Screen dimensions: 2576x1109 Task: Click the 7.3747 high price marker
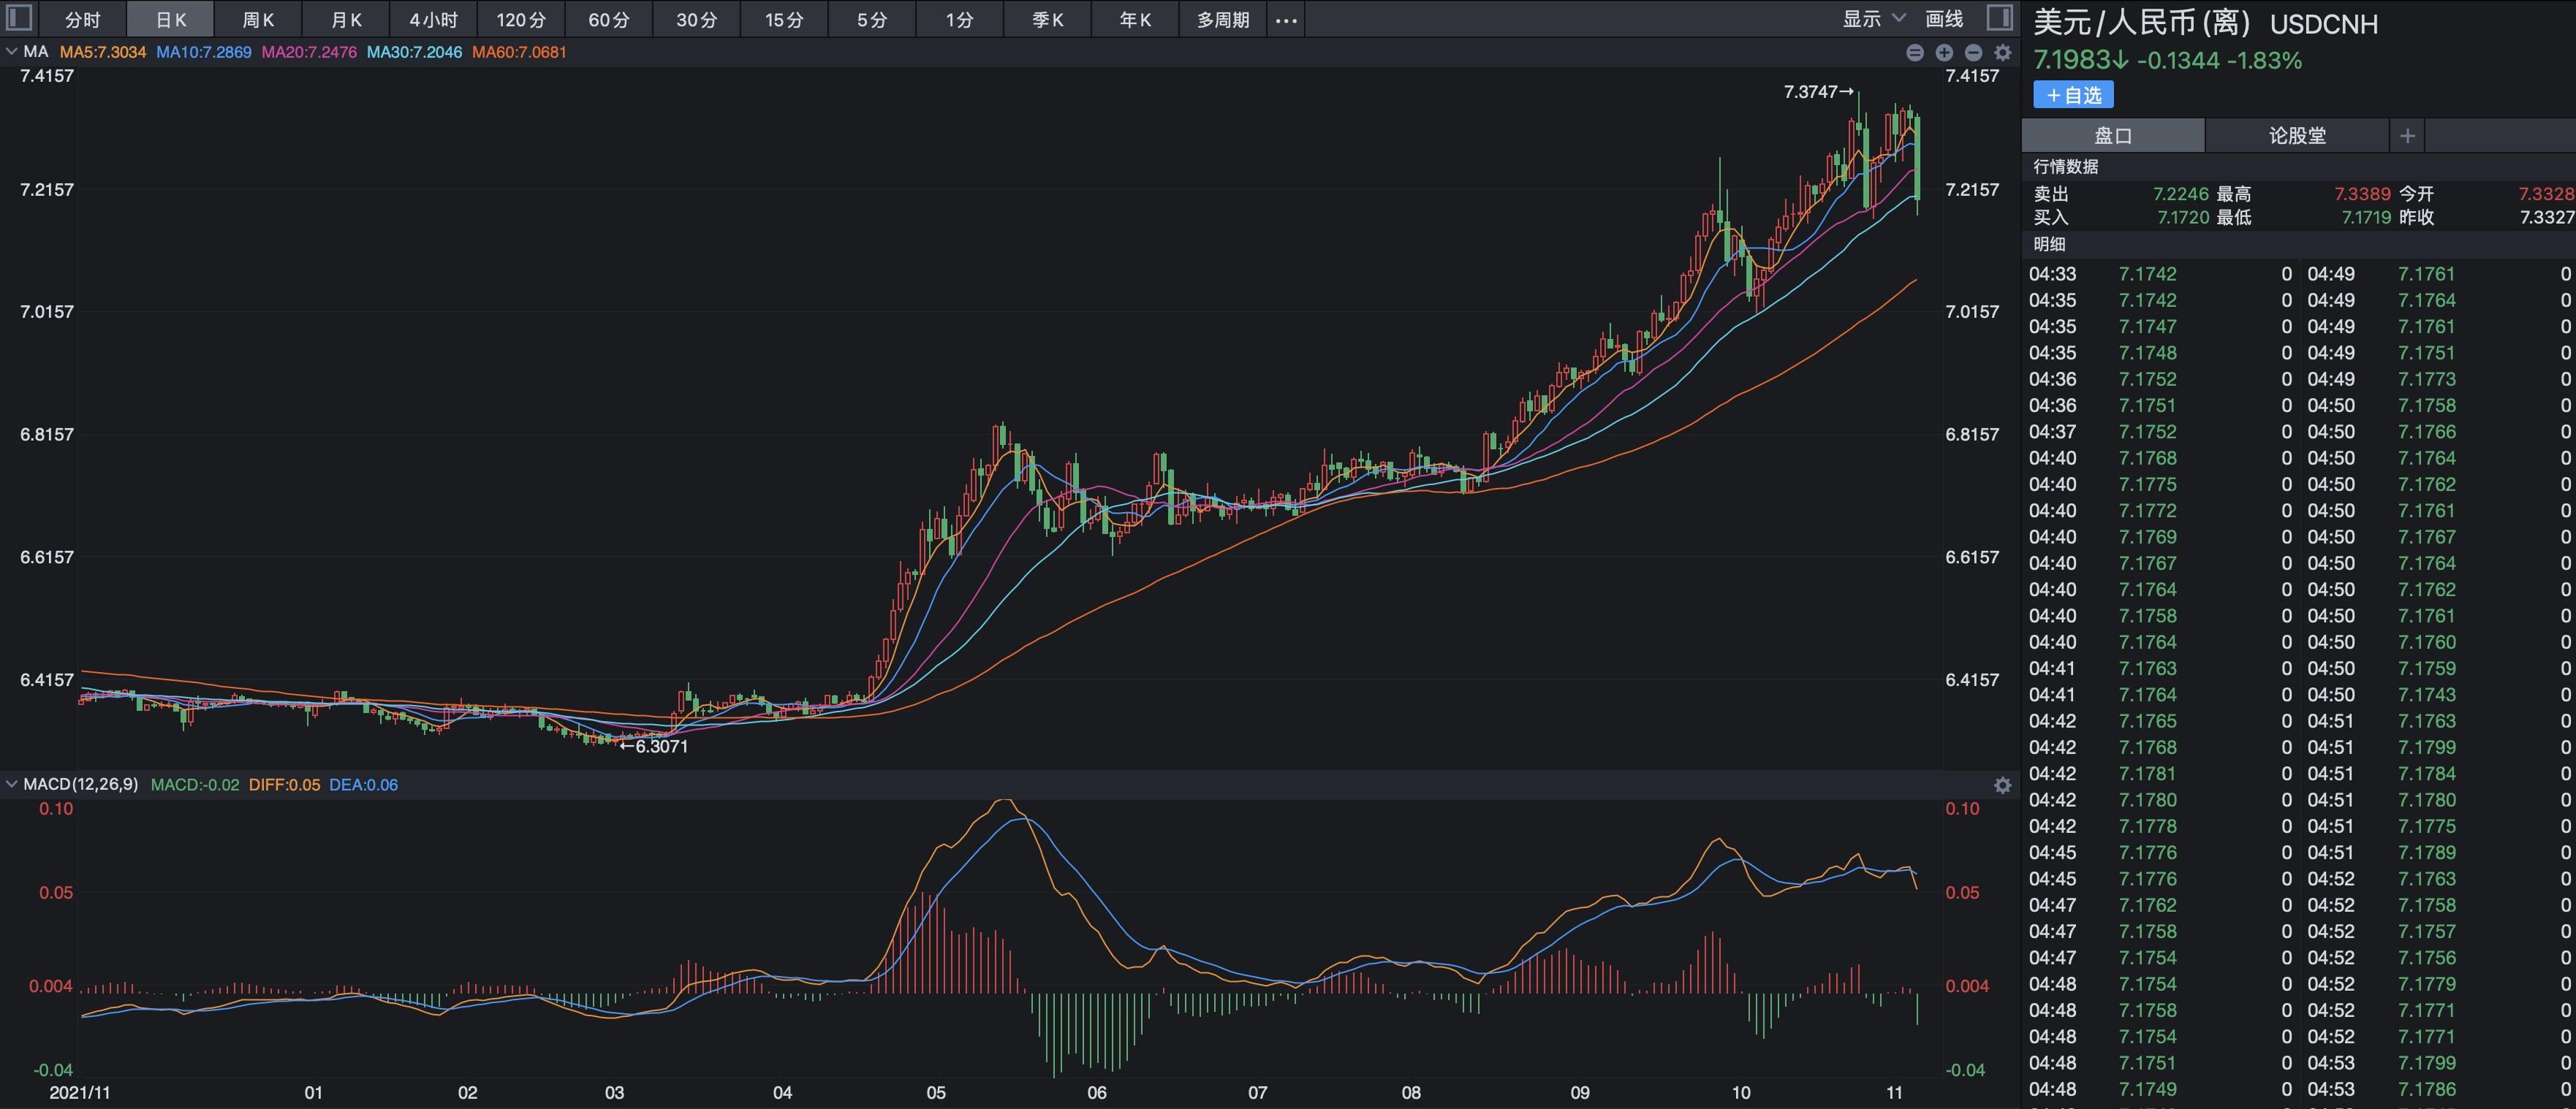click(1818, 92)
